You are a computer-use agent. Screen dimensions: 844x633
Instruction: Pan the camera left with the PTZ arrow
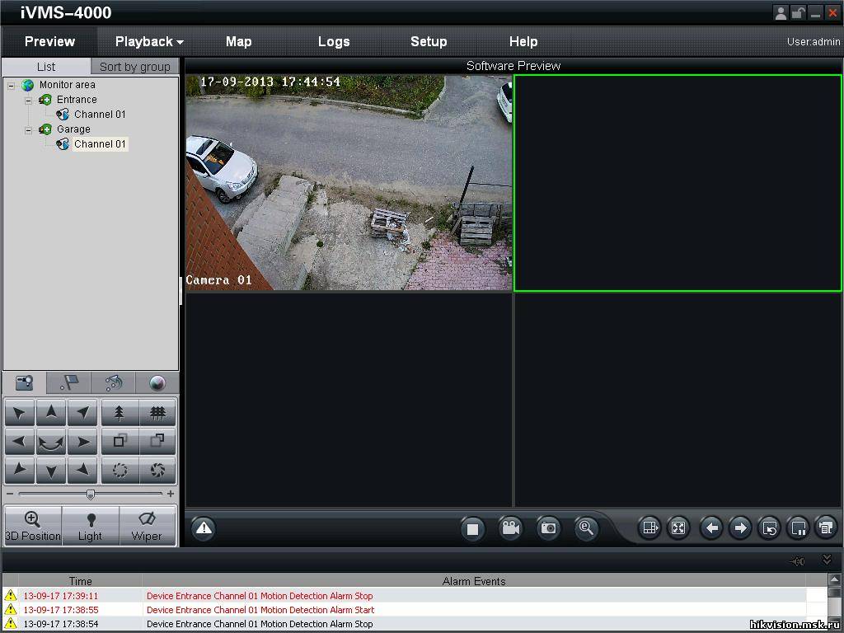click(20, 442)
